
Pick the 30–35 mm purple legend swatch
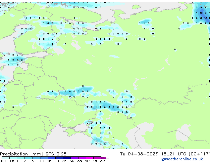coord(75,158)
